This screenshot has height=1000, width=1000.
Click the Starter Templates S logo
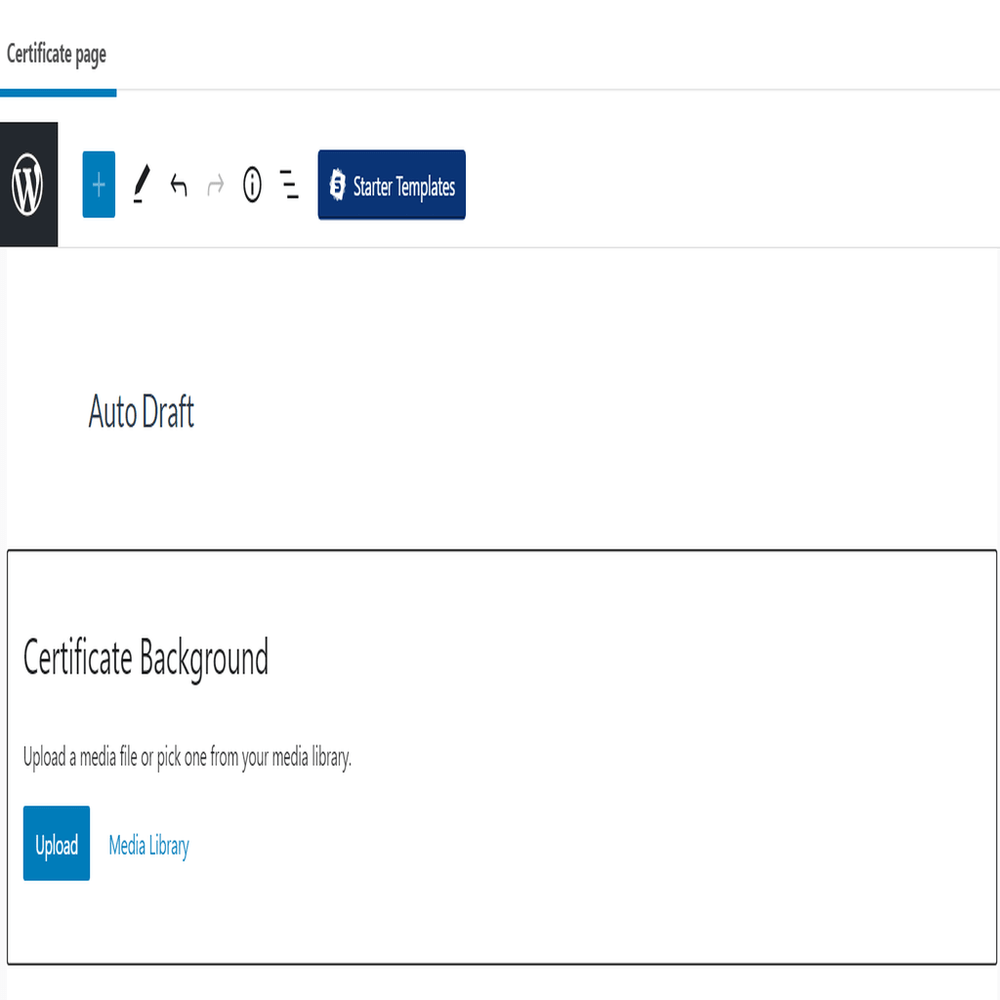337,185
